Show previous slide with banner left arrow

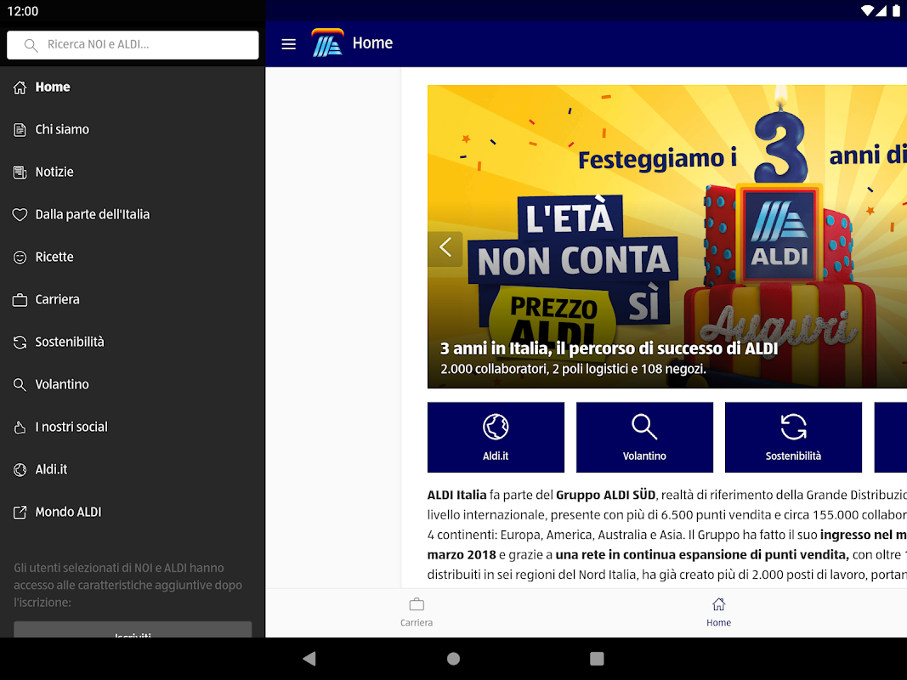pyautogui.click(x=445, y=247)
